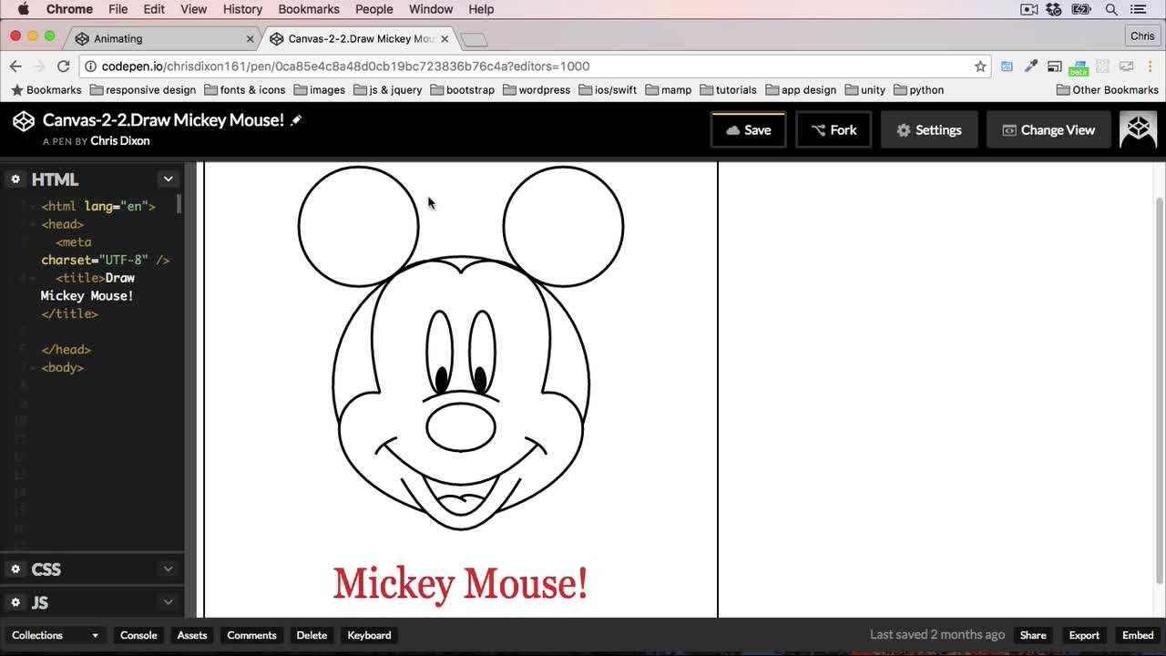The image size is (1166, 656).
Task: Open the File menu
Action: 118,9
